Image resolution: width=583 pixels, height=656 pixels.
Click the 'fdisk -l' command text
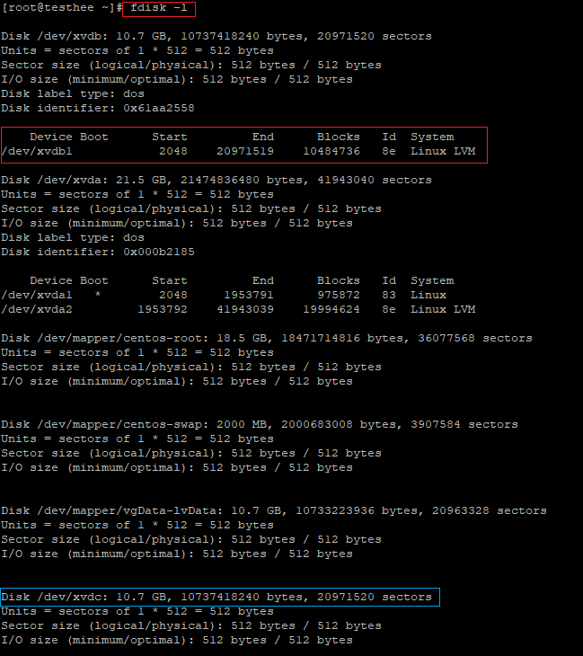click(158, 8)
